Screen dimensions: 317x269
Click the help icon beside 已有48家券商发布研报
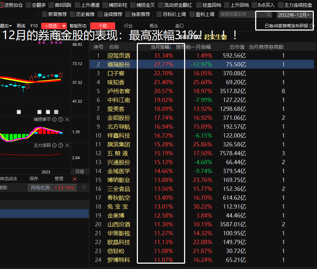tap(312, 26)
